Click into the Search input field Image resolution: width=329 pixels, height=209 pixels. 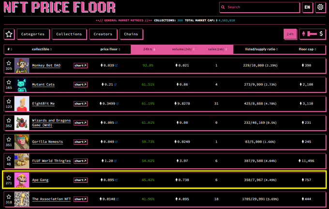pyautogui.click(x=259, y=7)
